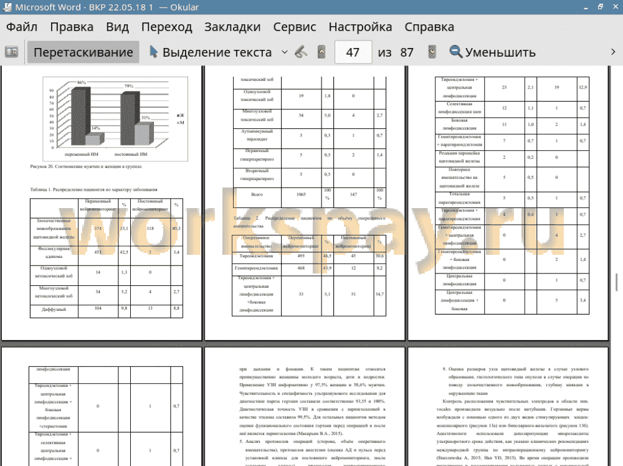Enable the Перетаскивание browse mode
The image size is (623, 466).
(83, 52)
